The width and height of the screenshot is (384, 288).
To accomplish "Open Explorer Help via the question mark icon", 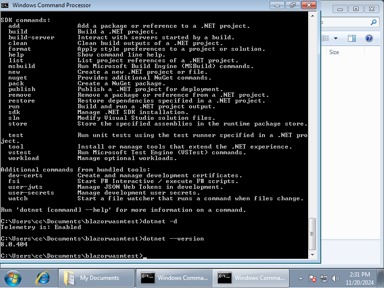I will (x=369, y=38).
